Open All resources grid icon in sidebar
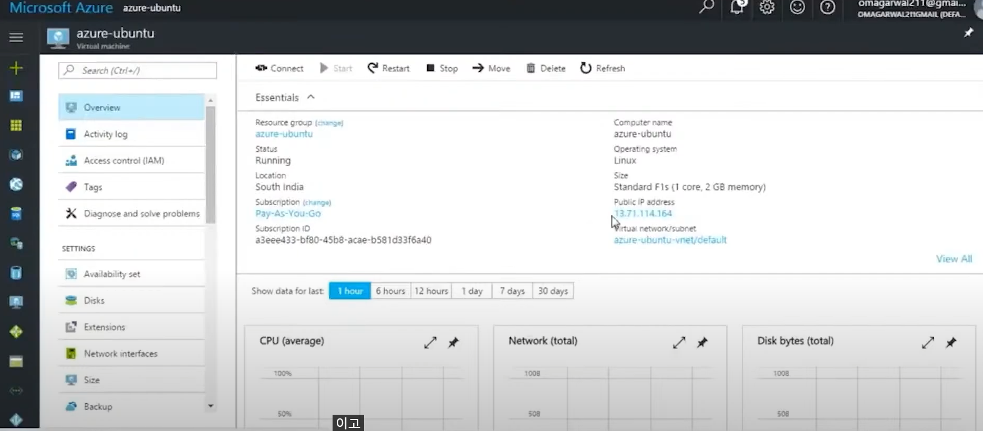 point(16,125)
